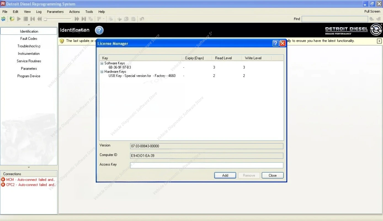Click the connect/disconnect arrows toolbar icon

pyautogui.click(x=3, y=19)
